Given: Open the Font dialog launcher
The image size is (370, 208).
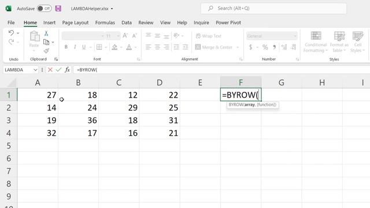Looking at the screenshot, I should pyautogui.click(x=139, y=59).
